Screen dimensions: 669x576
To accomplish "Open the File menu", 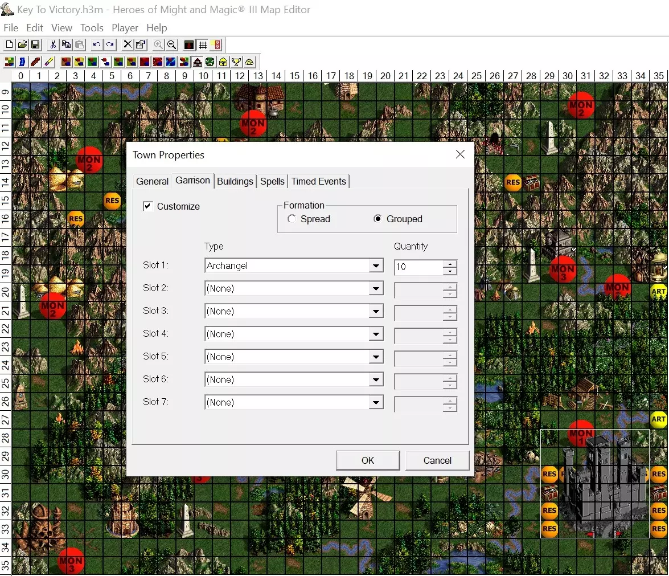I will coord(11,28).
